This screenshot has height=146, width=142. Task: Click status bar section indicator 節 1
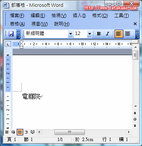click(x=28, y=140)
